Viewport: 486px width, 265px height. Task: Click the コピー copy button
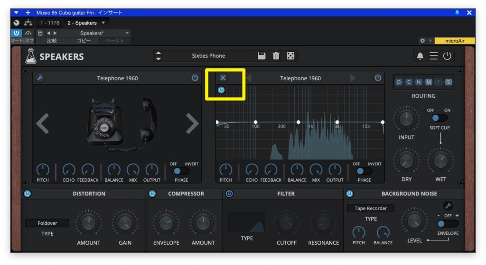[84, 41]
